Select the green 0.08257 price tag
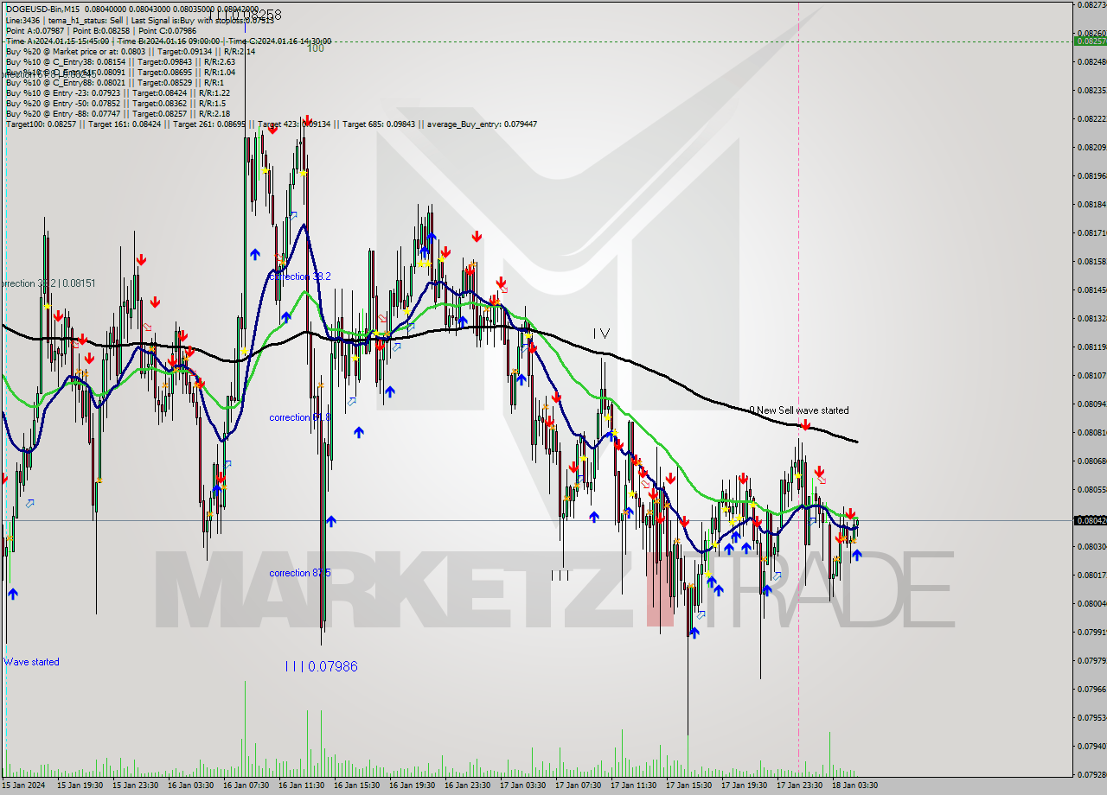 click(x=1090, y=41)
